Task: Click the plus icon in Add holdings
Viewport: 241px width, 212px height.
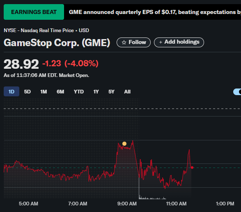Action: pyautogui.click(x=161, y=42)
